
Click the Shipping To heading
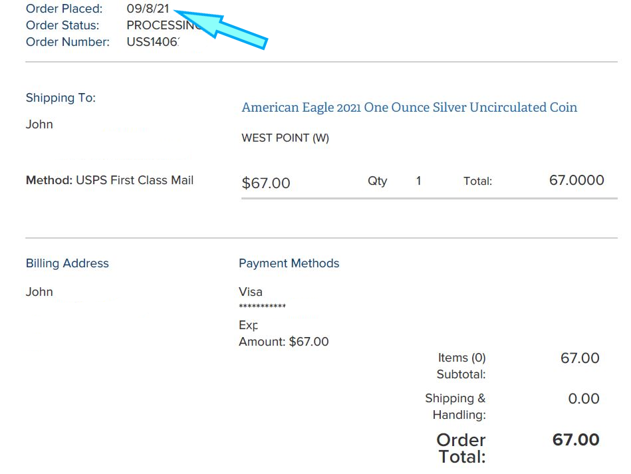click(61, 98)
